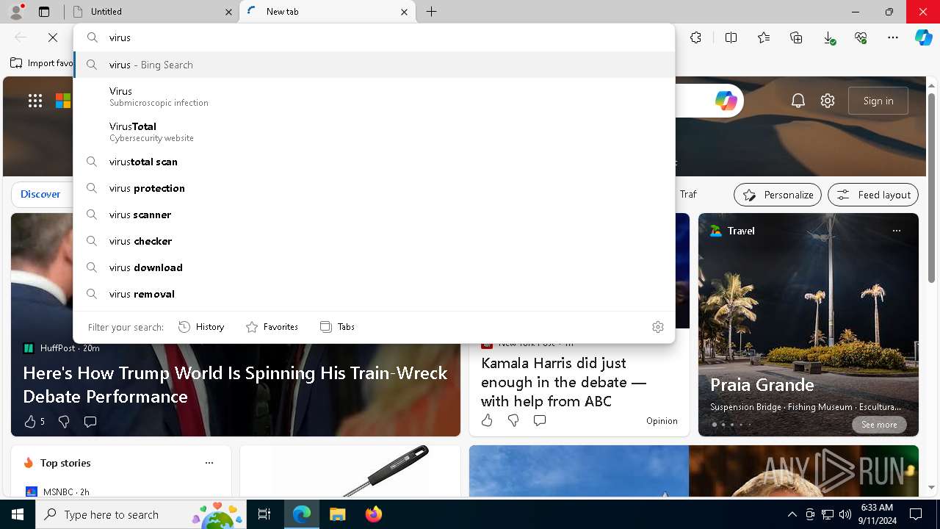
Task: Open the Feed layout button
Action: pyautogui.click(x=873, y=195)
